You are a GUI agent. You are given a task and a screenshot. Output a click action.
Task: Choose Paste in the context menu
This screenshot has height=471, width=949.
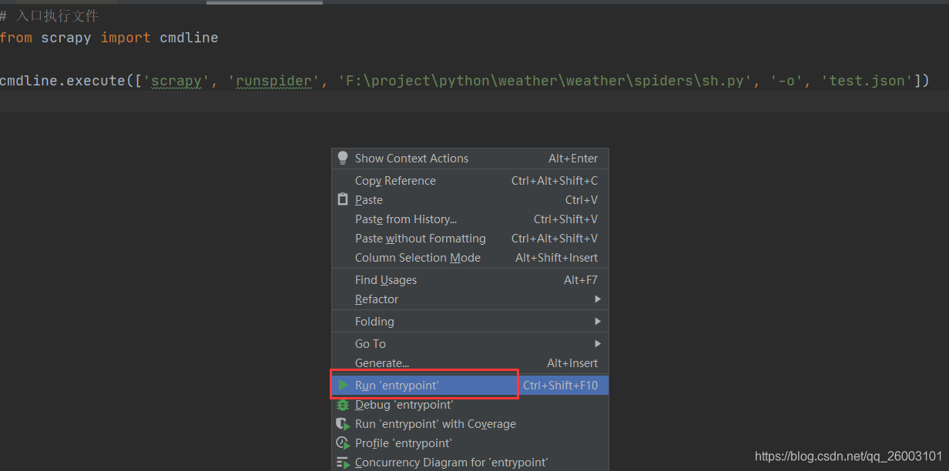(470, 200)
